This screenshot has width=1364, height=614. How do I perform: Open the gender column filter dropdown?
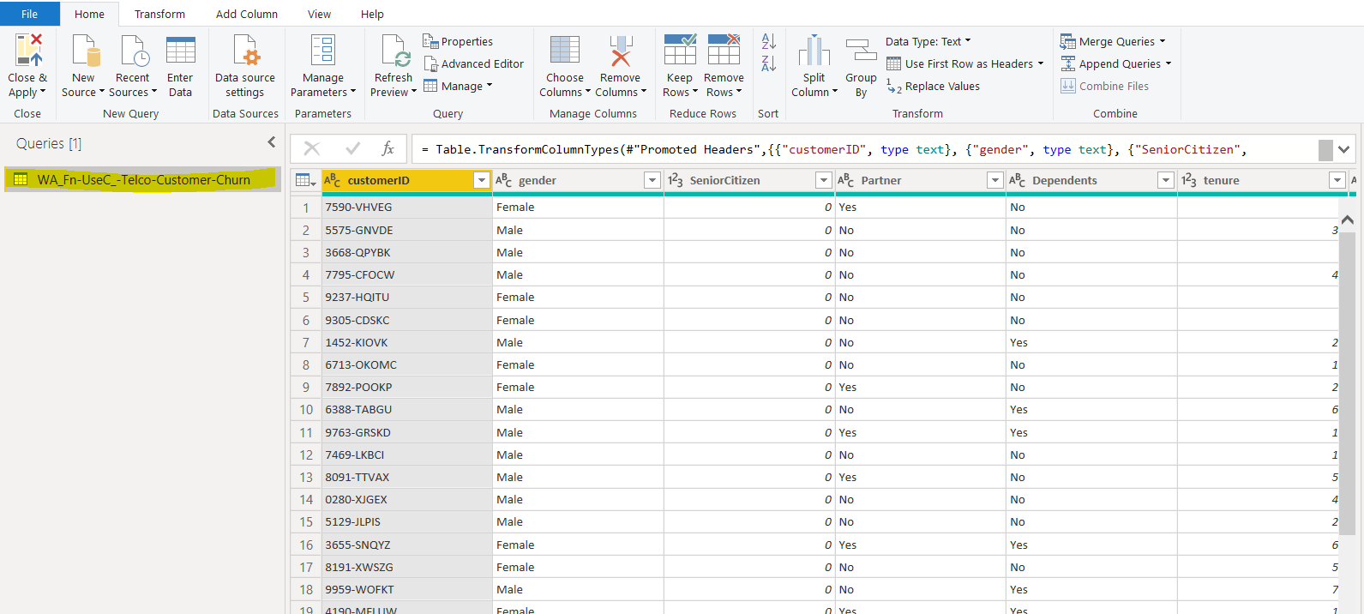pyautogui.click(x=652, y=180)
